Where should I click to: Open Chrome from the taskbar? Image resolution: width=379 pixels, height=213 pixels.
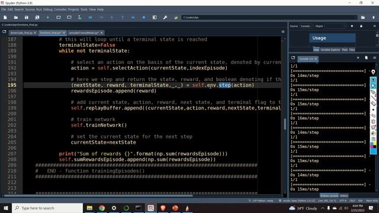[x=102, y=208]
